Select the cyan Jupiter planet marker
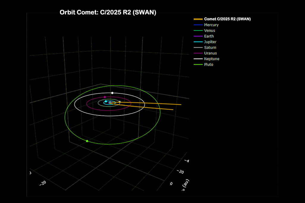This screenshot has height=203, width=305. click(106, 101)
